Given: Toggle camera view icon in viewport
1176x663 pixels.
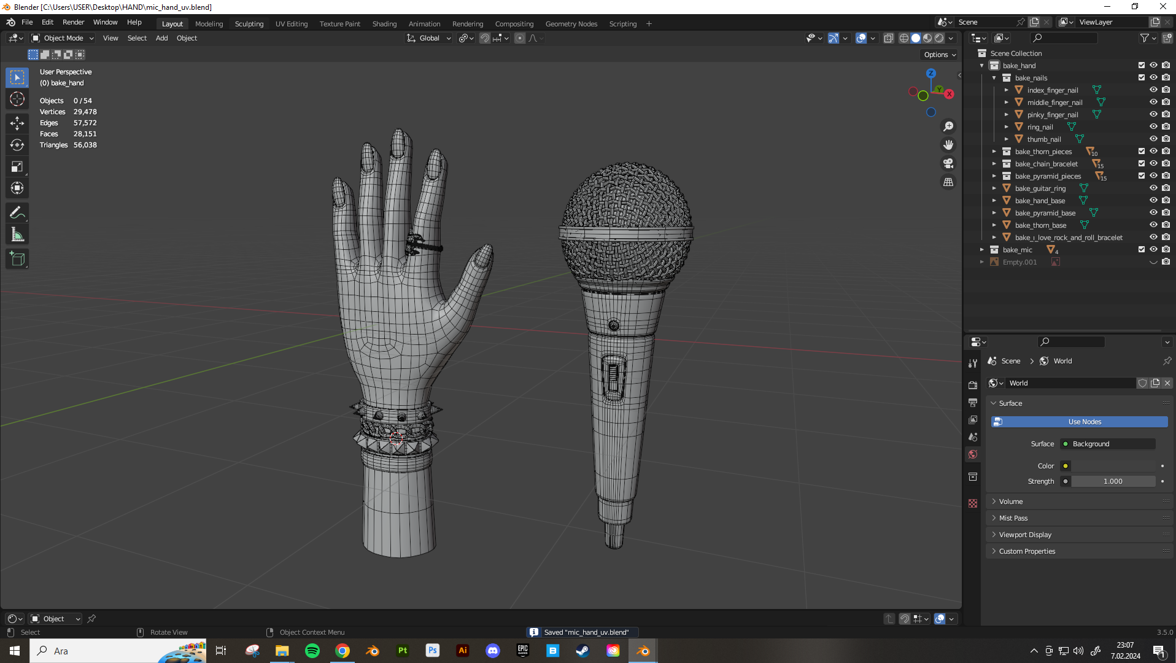Looking at the screenshot, I should (948, 163).
